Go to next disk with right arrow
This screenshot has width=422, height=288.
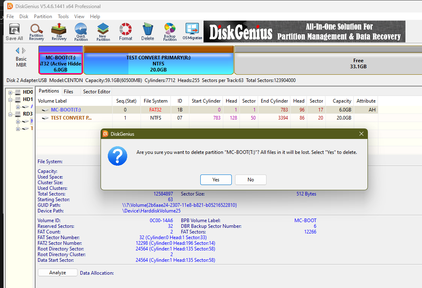coord(24,50)
